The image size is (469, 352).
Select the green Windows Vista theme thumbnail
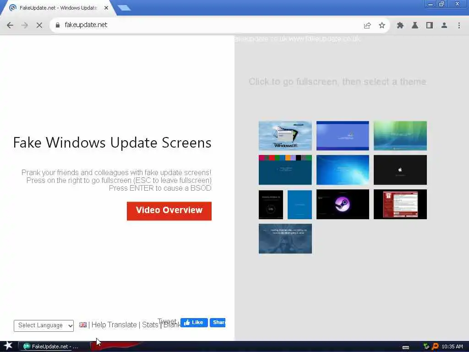tap(400, 136)
